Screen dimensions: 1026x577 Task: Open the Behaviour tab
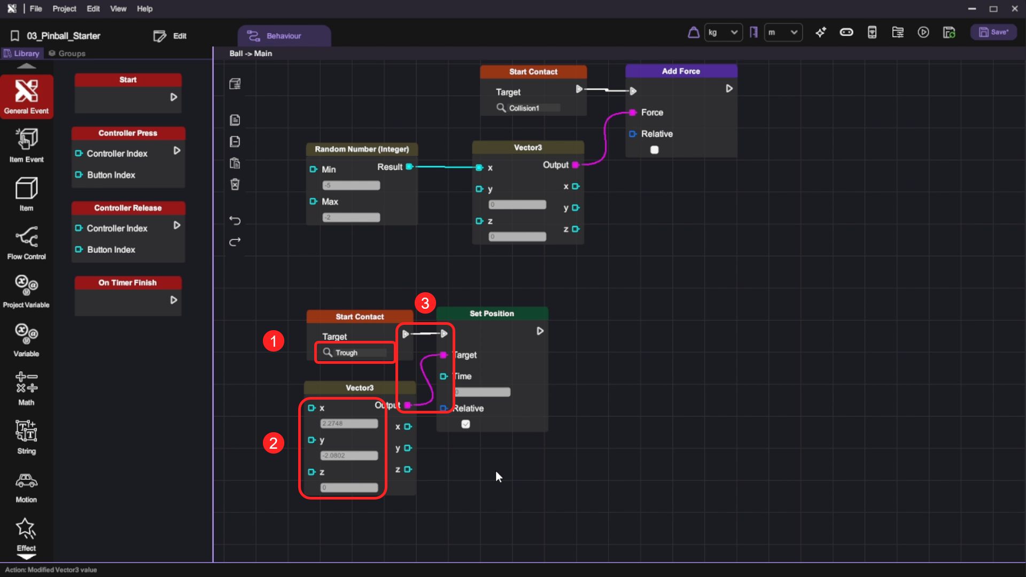pyautogui.click(x=284, y=36)
